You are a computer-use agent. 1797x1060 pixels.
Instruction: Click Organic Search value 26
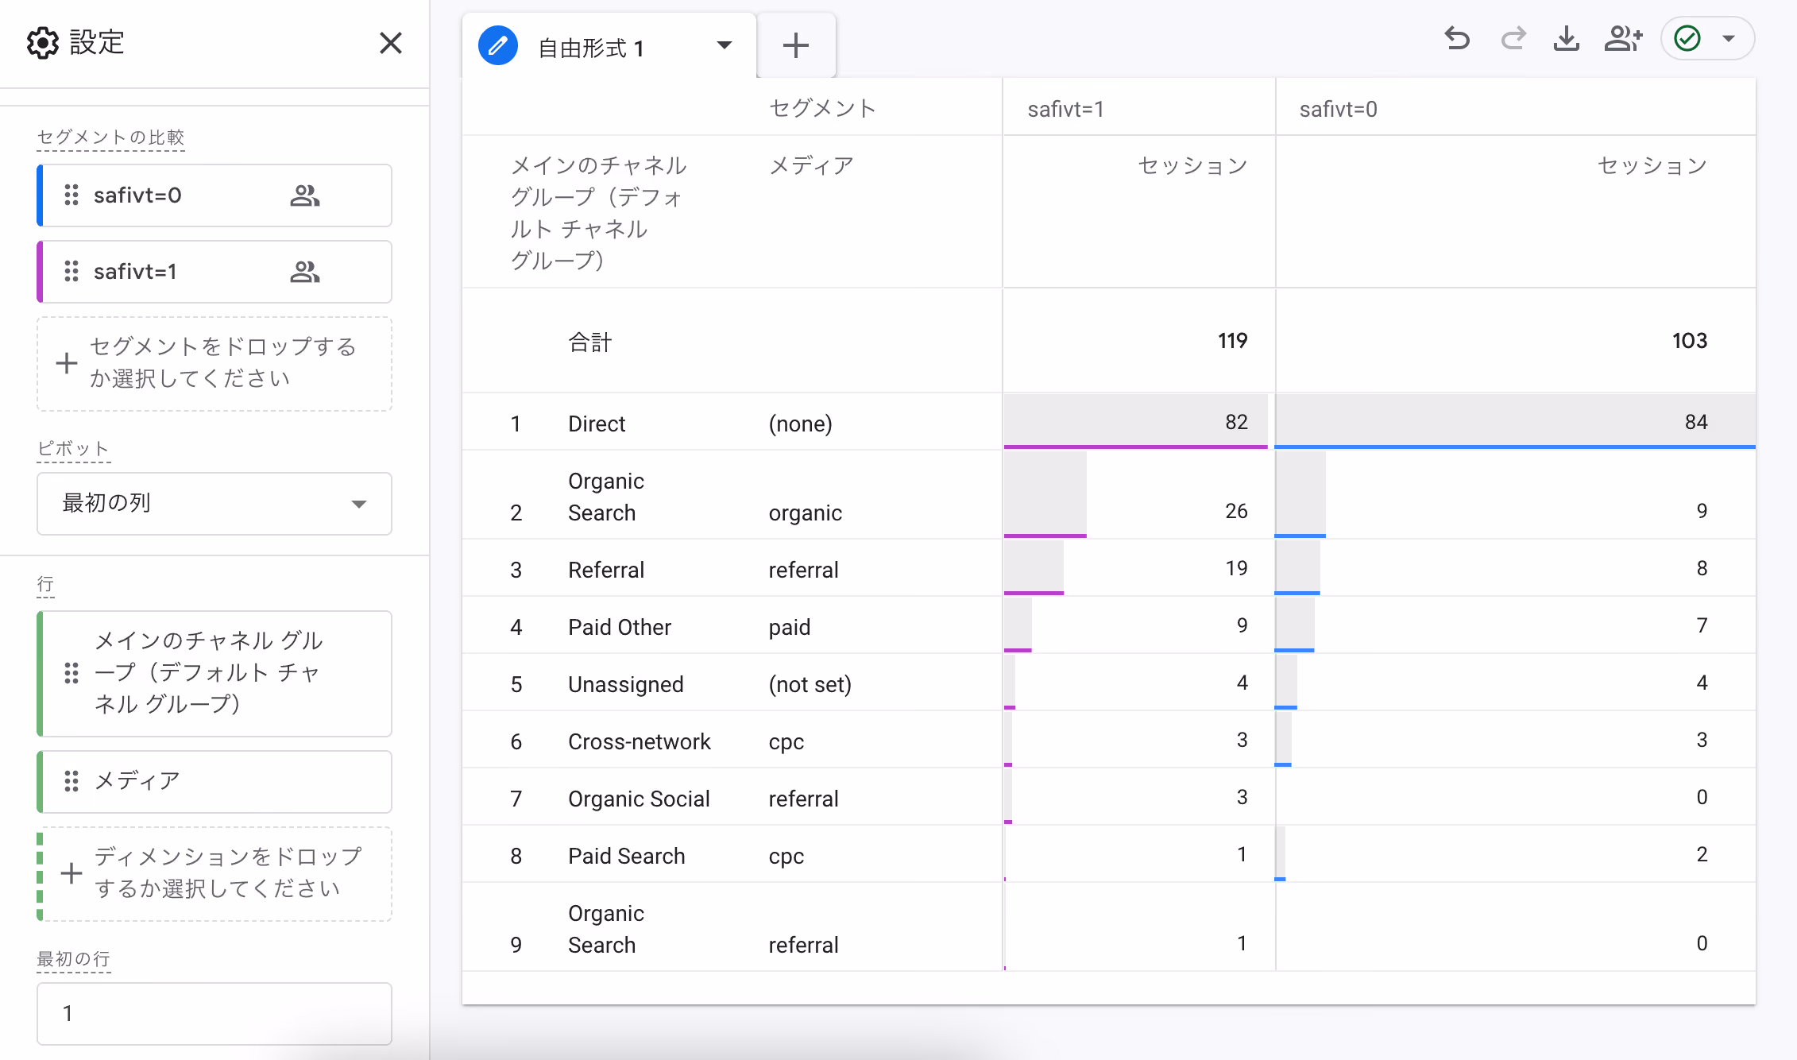[1236, 511]
